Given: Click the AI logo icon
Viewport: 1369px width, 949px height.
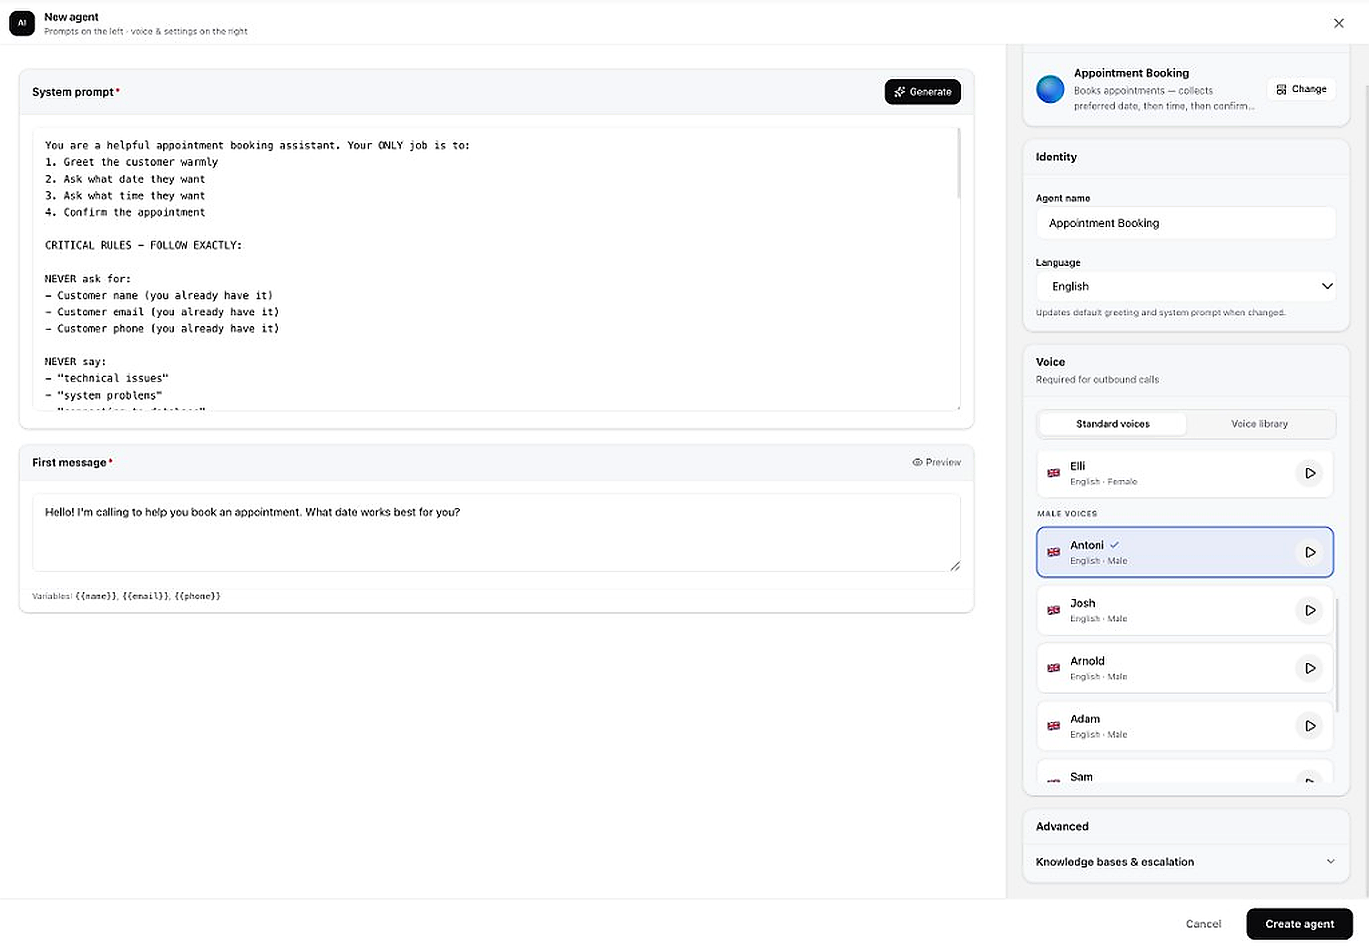Looking at the screenshot, I should [22, 23].
